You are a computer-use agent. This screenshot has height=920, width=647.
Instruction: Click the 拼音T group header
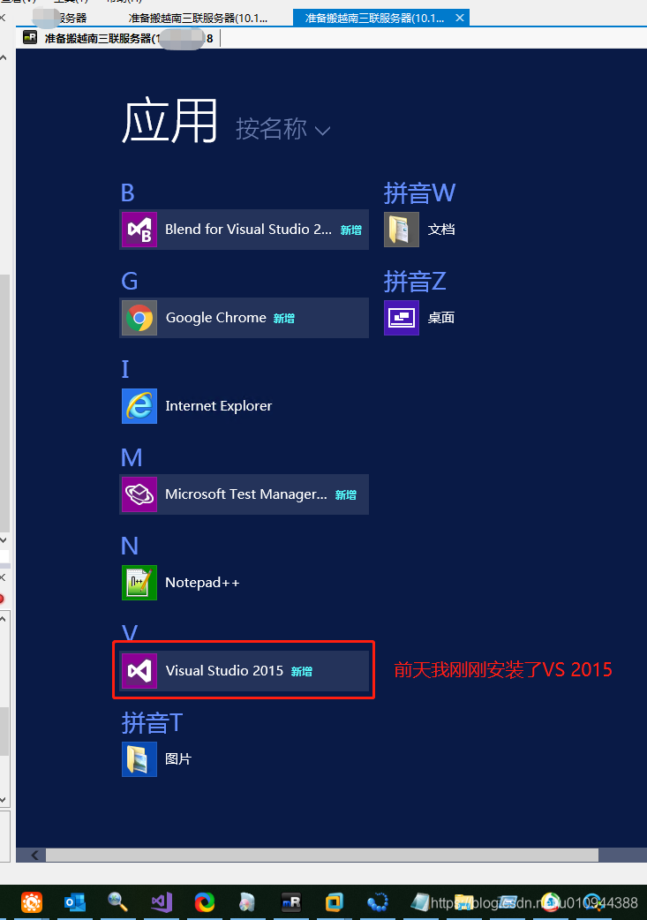(152, 723)
